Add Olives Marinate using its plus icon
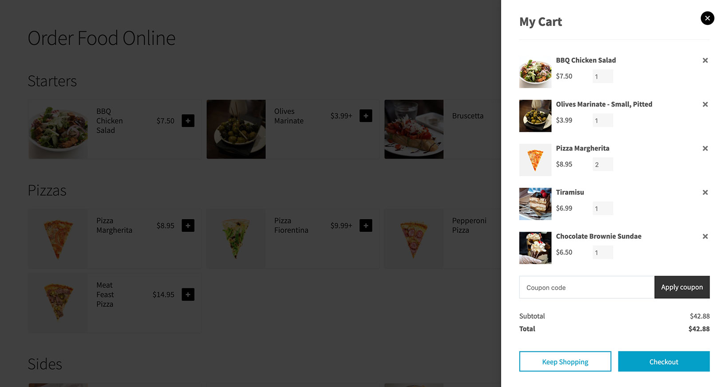 tap(366, 115)
